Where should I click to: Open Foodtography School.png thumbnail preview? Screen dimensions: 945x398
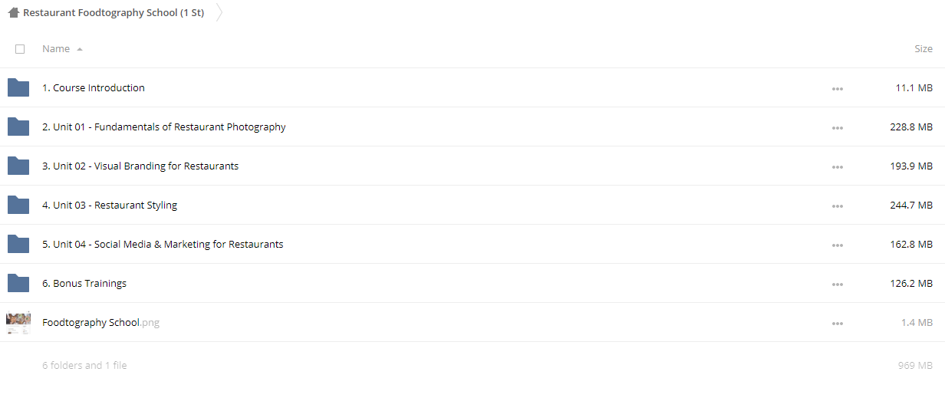[18, 323]
